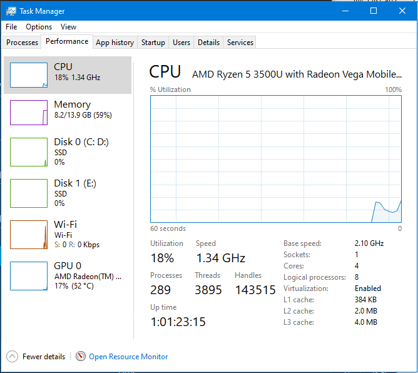Click the Fewer details arrow icon

tap(12, 357)
